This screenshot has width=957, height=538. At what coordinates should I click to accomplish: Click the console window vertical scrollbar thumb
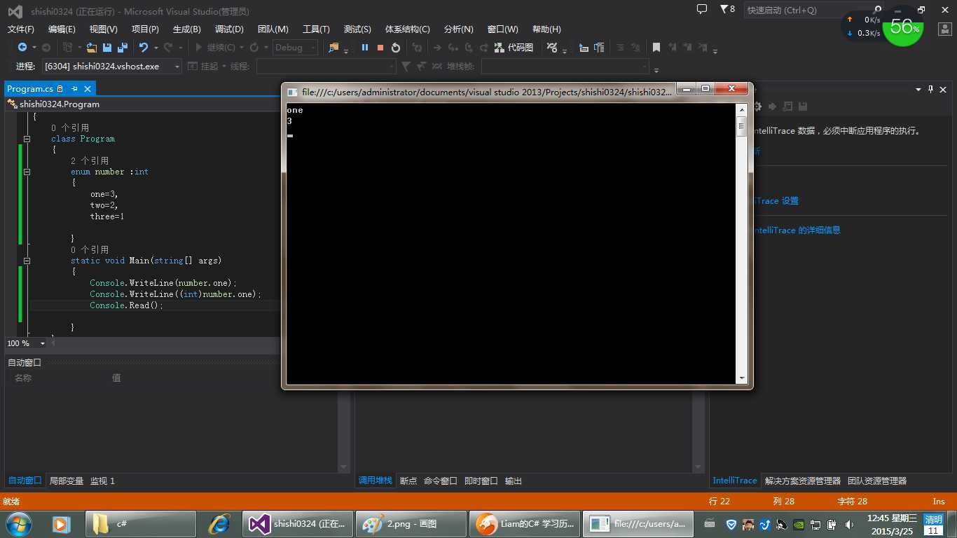(x=741, y=127)
